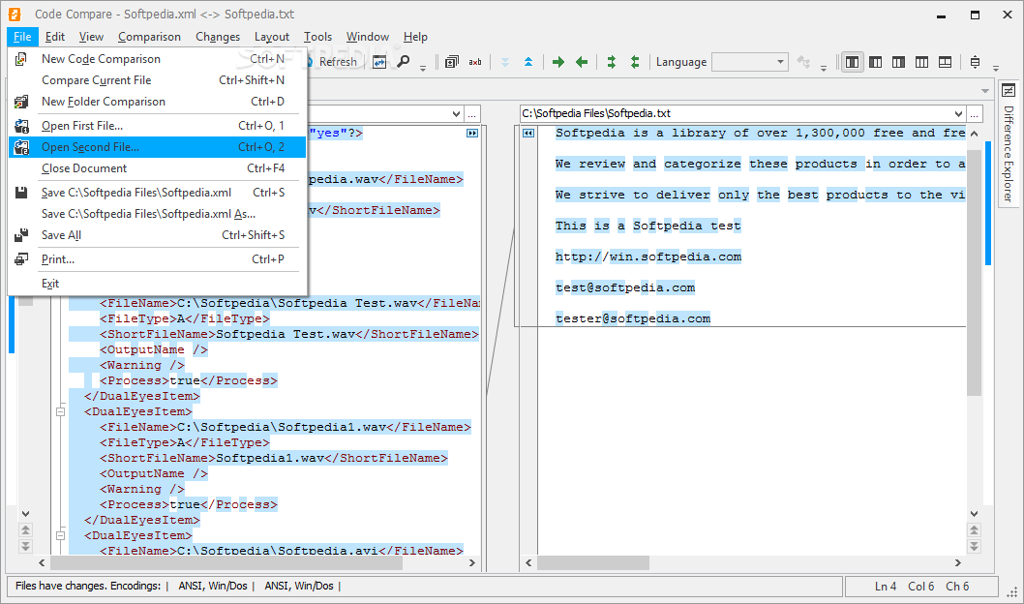The width and height of the screenshot is (1024, 604).
Task: Collapse the second DualEyesItem node
Action: click(60, 412)
